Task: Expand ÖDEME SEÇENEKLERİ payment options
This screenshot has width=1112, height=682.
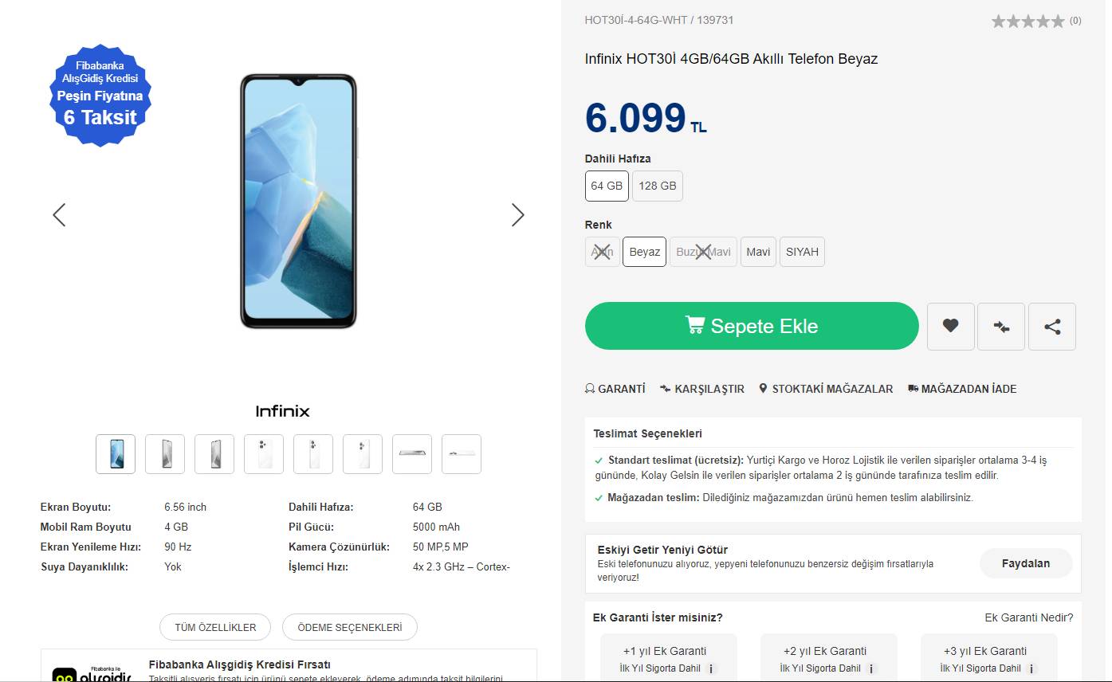Action: click(350, 627)
